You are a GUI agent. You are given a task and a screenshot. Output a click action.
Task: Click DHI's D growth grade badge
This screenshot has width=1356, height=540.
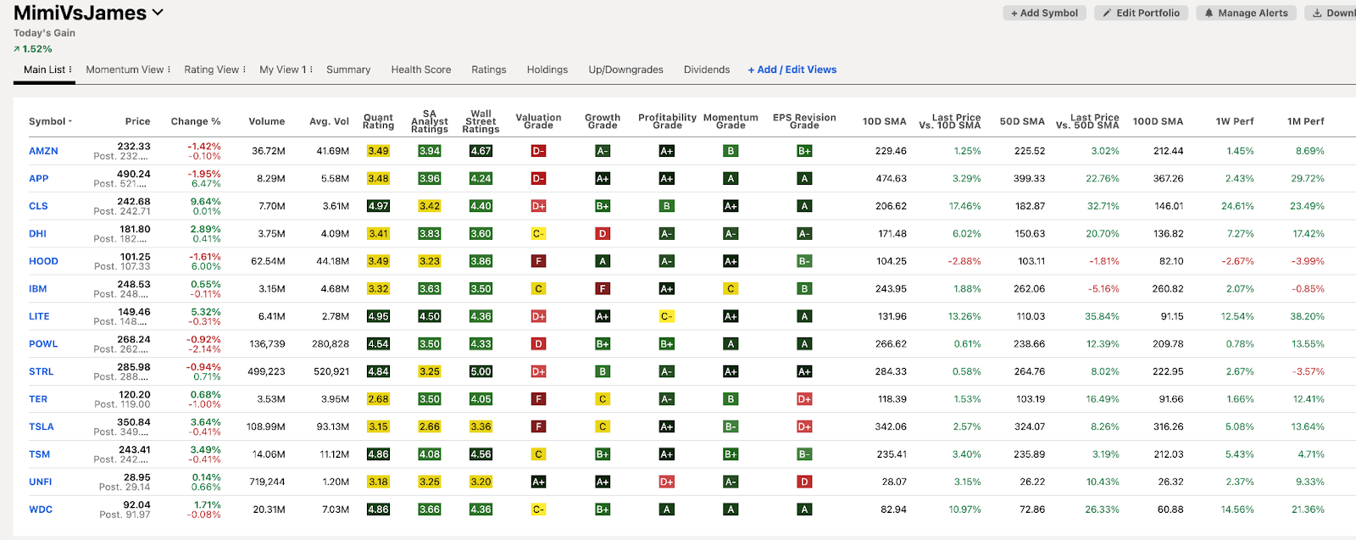(603, 234)
